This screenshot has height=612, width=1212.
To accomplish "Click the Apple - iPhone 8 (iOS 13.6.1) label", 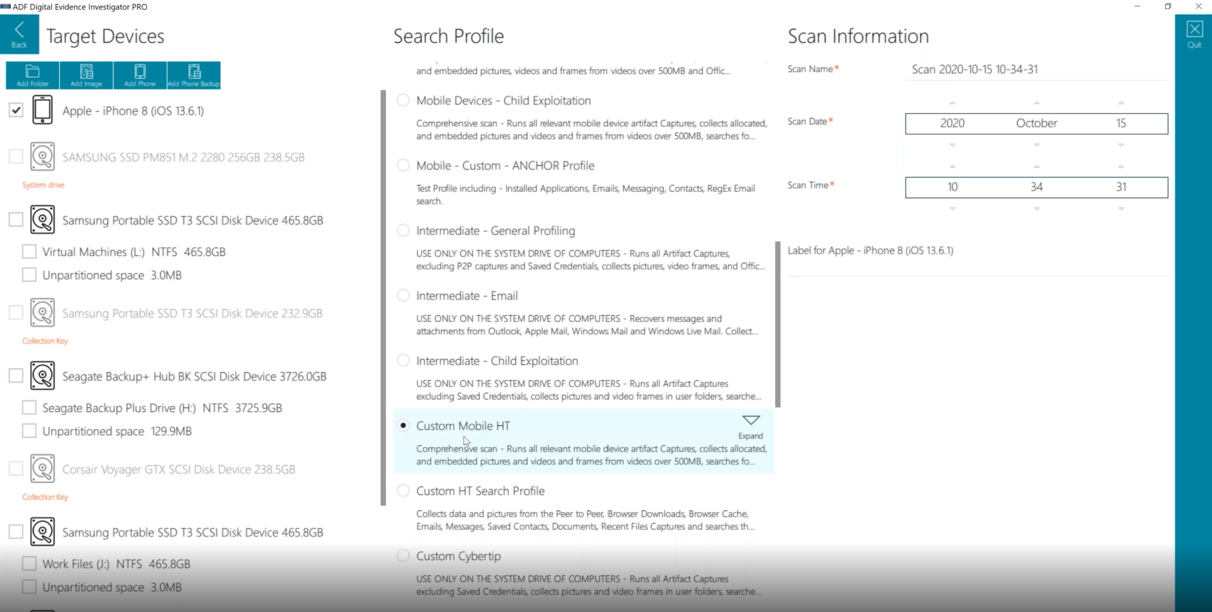I will [133, 111].
